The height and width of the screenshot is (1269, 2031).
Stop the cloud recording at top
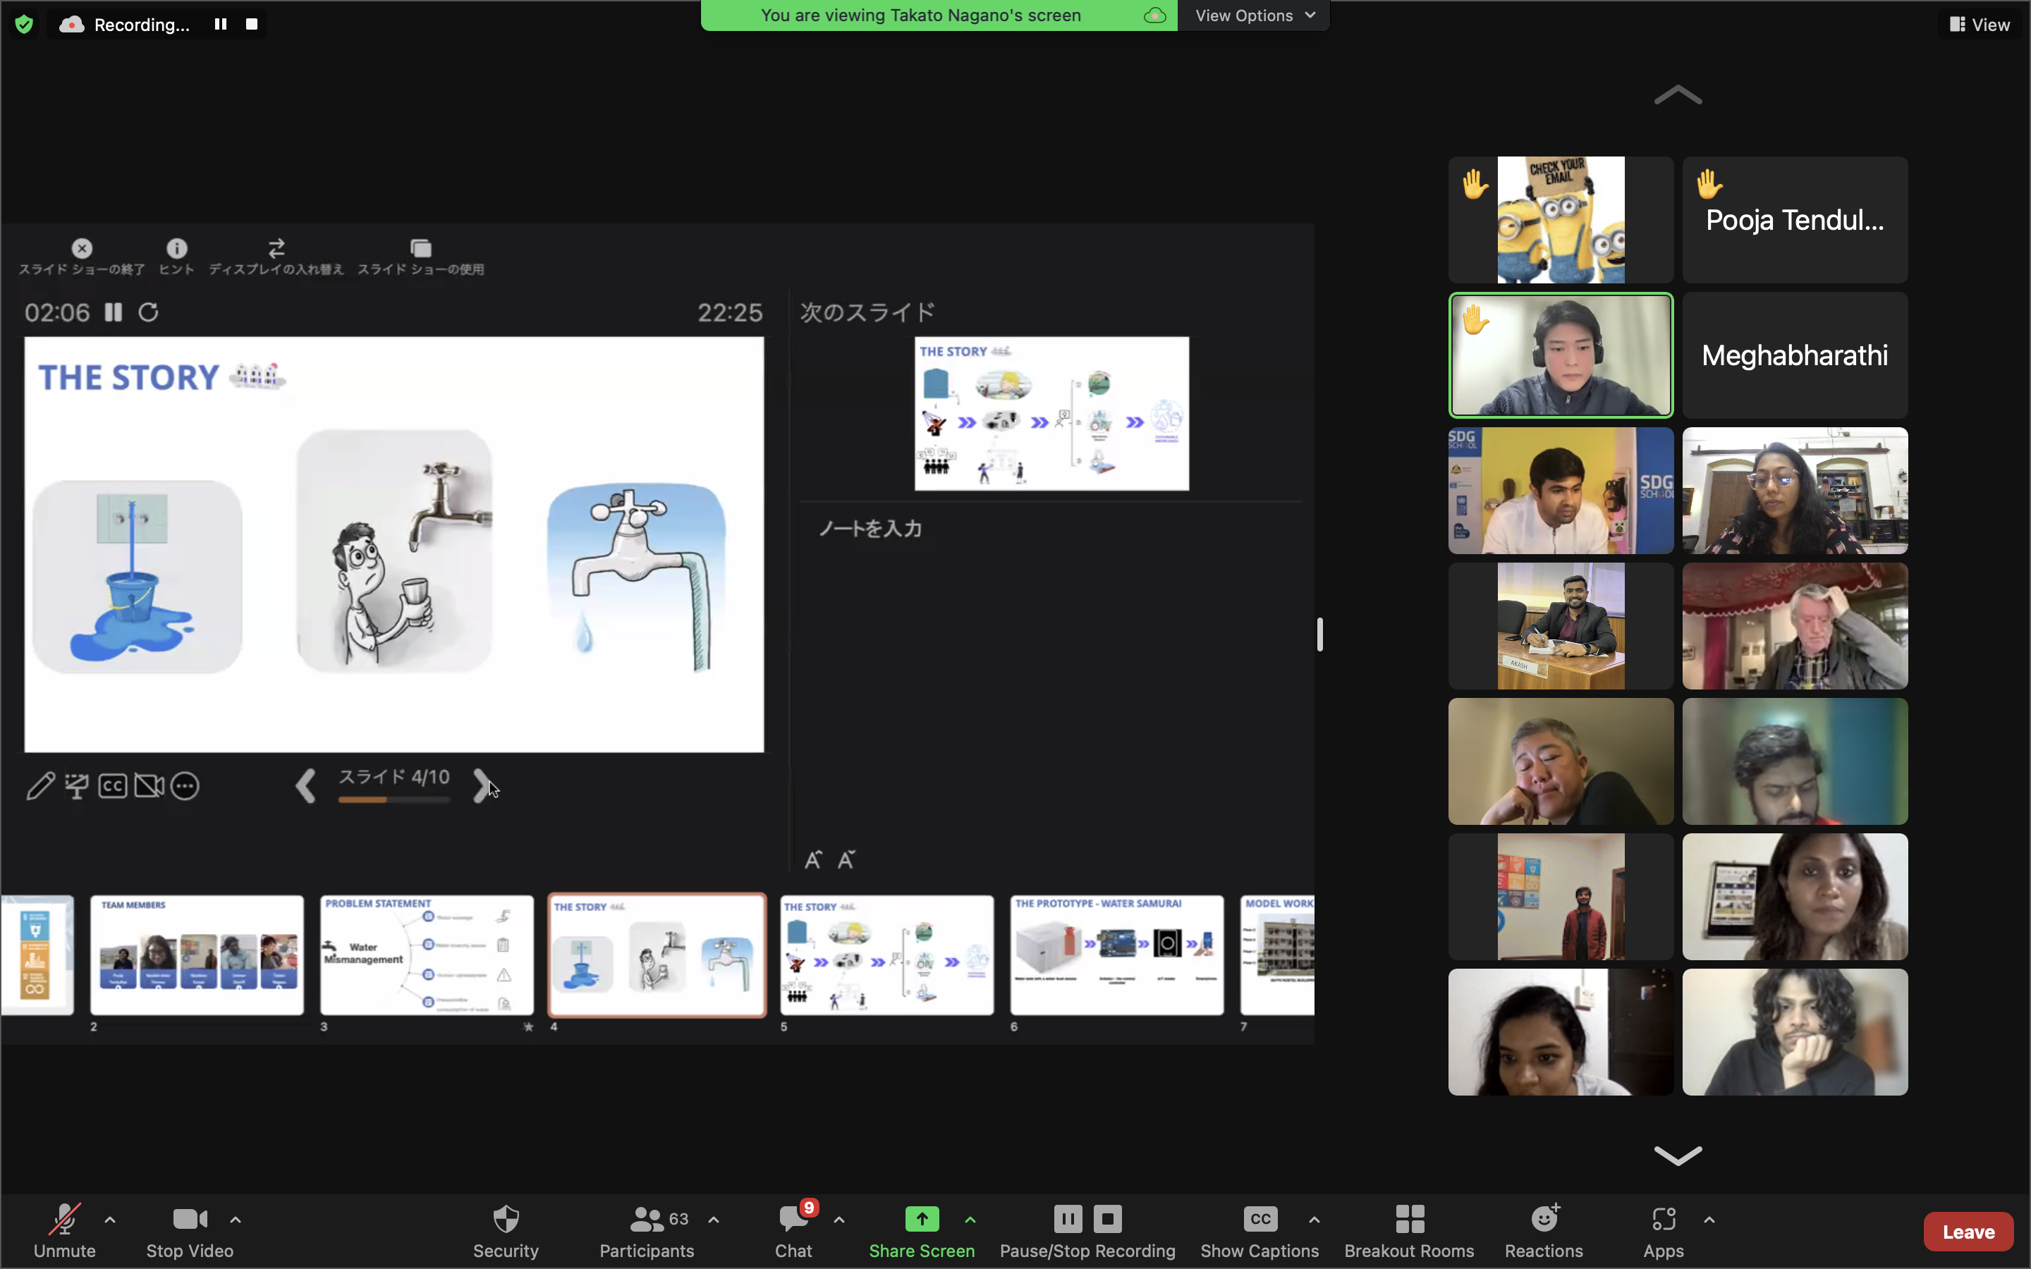point(251,25)
